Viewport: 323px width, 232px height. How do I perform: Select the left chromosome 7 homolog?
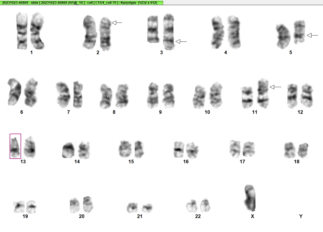click(63, 95)
